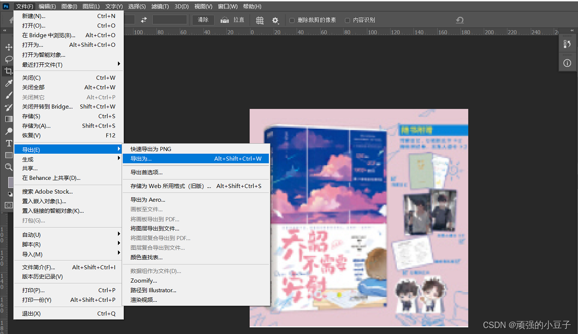Expand the Generate (生成) submenu
578x334 pixels.
click(68, 159)
